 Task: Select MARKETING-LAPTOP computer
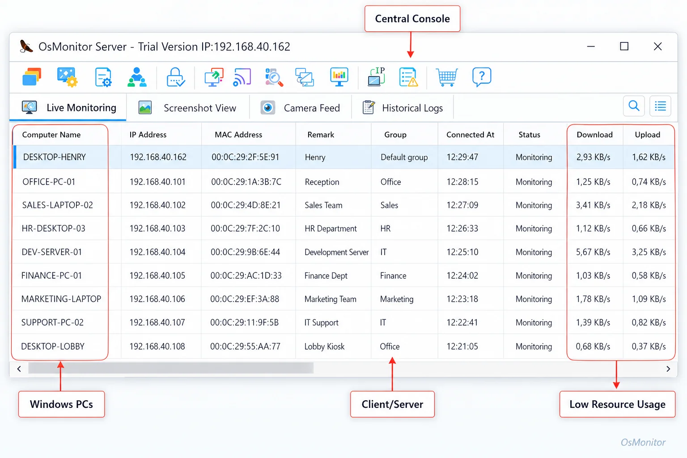61,299
